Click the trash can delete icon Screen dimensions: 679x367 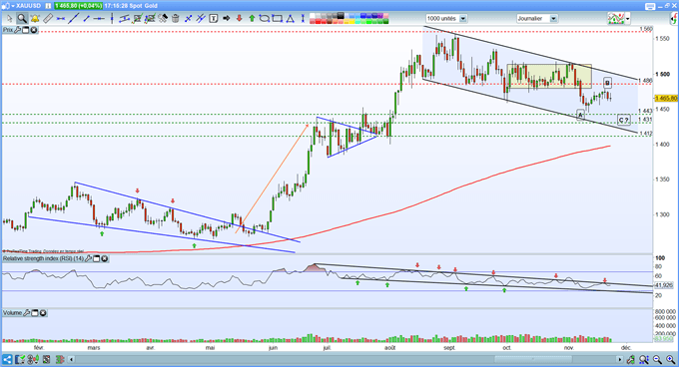click(176, 18)
